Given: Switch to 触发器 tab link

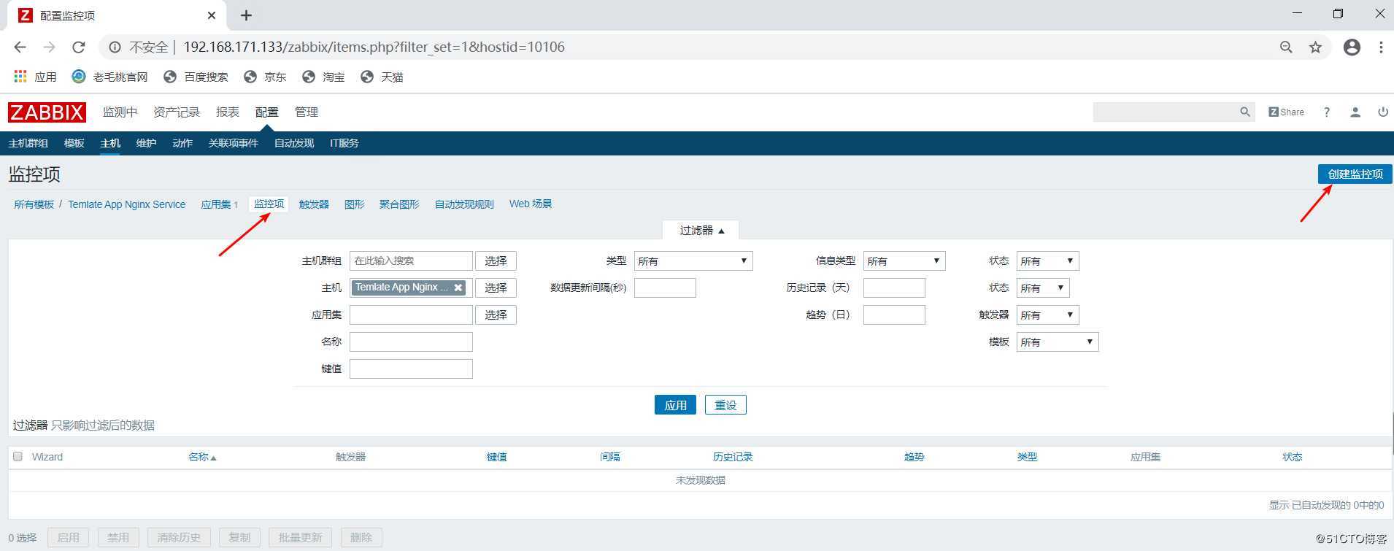Looking at the screenshot, I should tap(314, 204).
